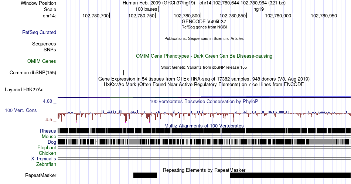Open the 100 Vert. Cons track label
The image size is (351, 184).
click(21, 110)
